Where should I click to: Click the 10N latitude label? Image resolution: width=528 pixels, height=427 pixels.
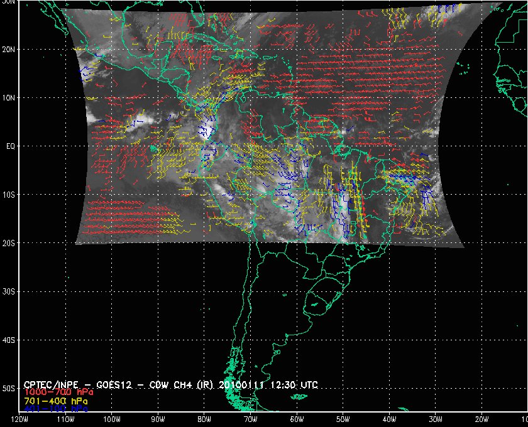pos(9,98)
